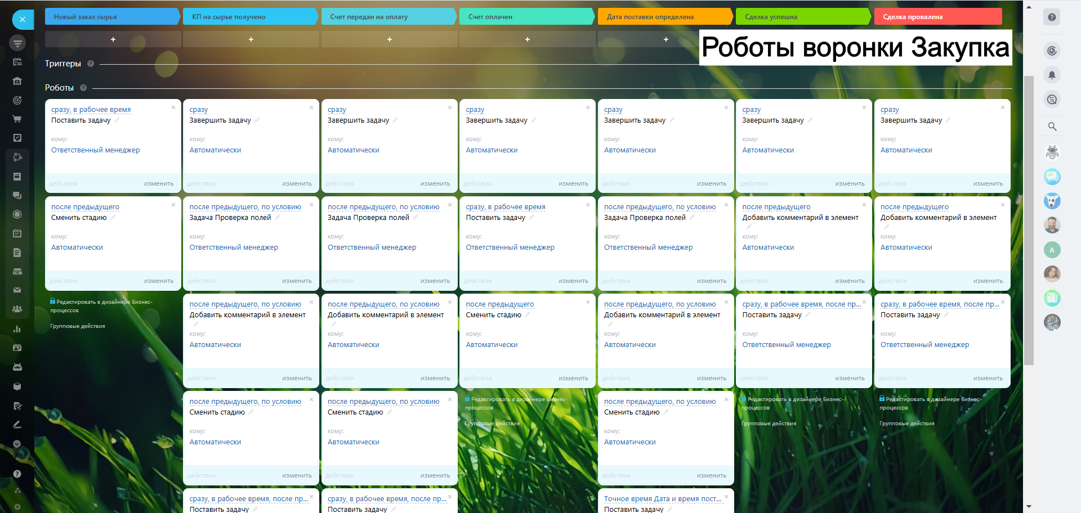
Task: Open the document page icon in left sidebar
Action: coord(17,253)
